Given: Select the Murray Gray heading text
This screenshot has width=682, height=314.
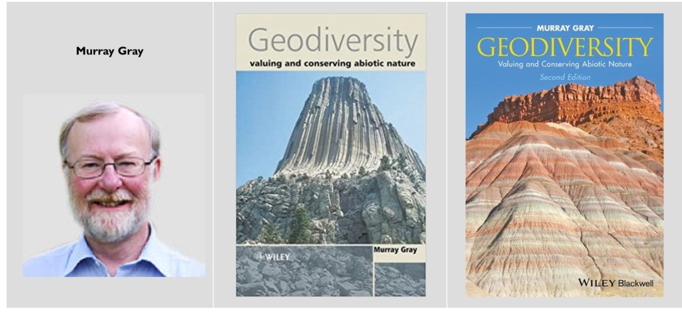Looking at the screenshot, I should [x=110, y=51].
